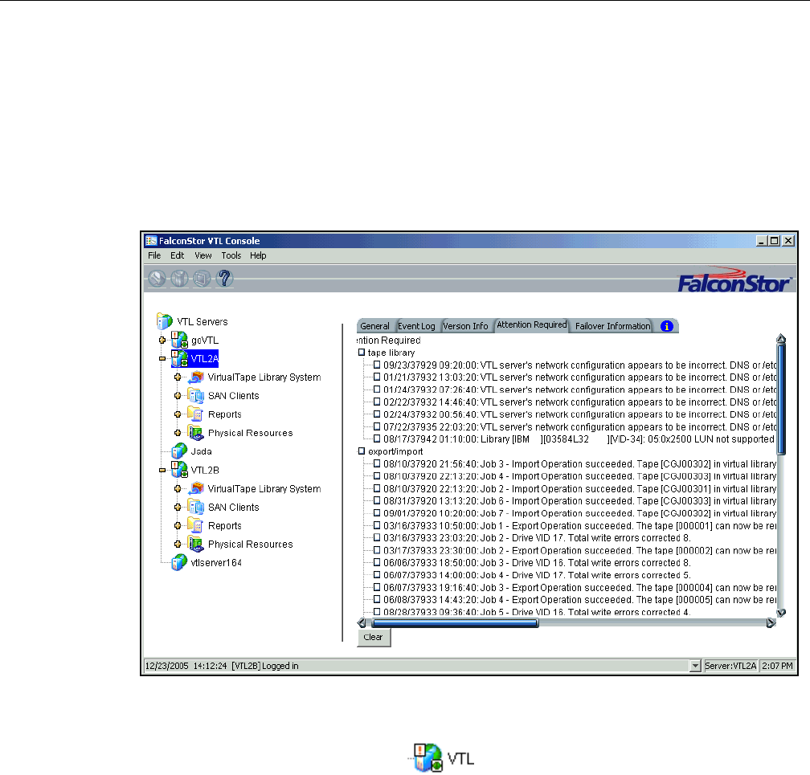This screenshot has height=775, width=810.
Task: Check the 08/17/37942 Library IBM entry box
Action: 377,438
